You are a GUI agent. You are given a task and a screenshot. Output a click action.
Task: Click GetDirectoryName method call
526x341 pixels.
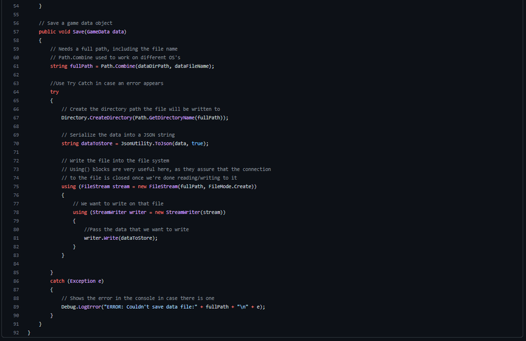click(171, 118)
